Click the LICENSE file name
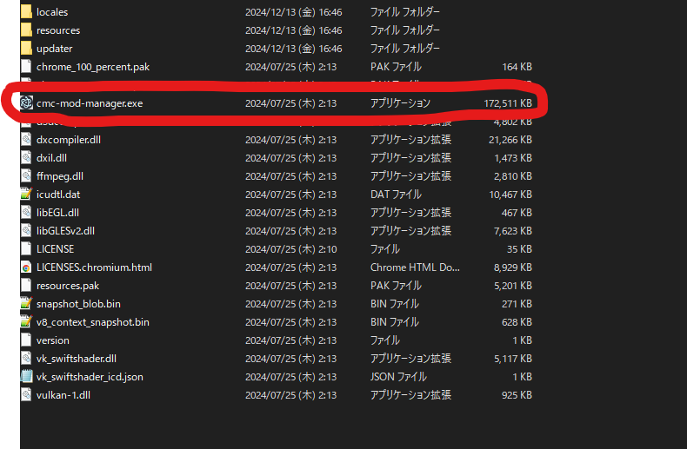 point(55,248)
